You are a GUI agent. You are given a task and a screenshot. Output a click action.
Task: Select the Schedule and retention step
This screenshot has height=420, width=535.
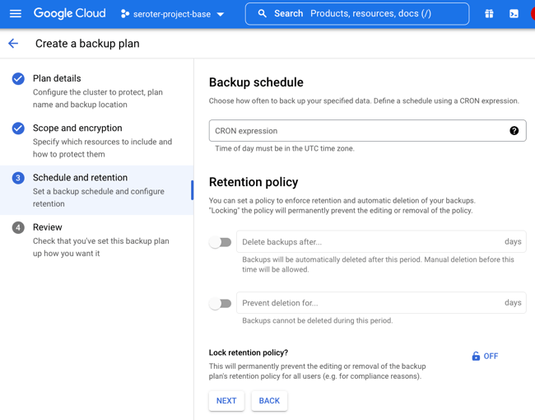coord(80,178)
